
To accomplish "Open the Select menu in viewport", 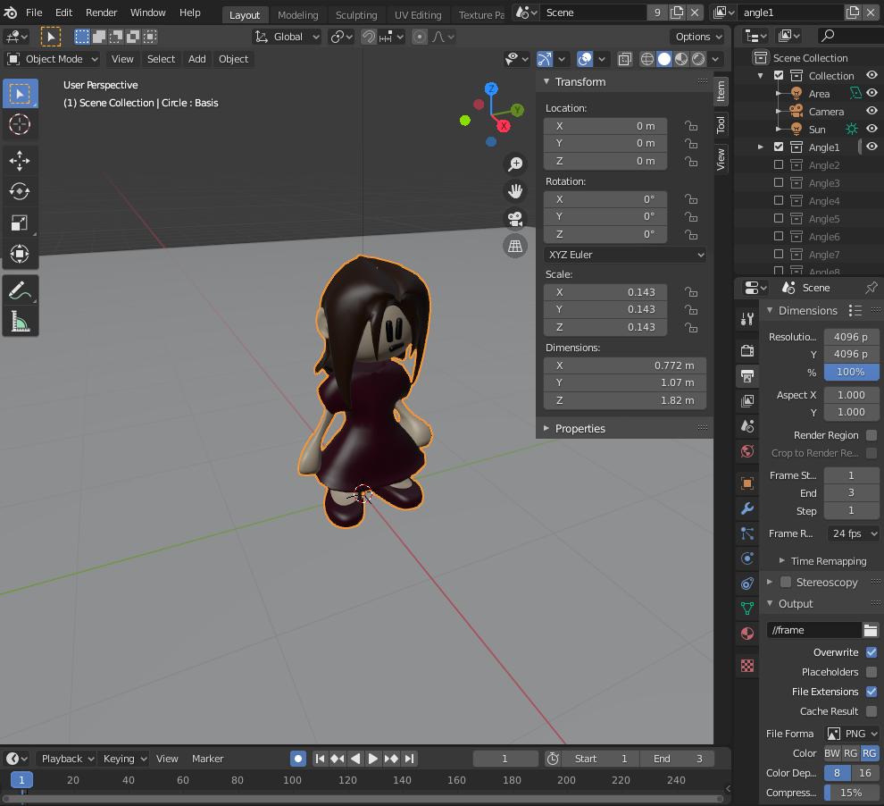I will (x=161, y=59).
